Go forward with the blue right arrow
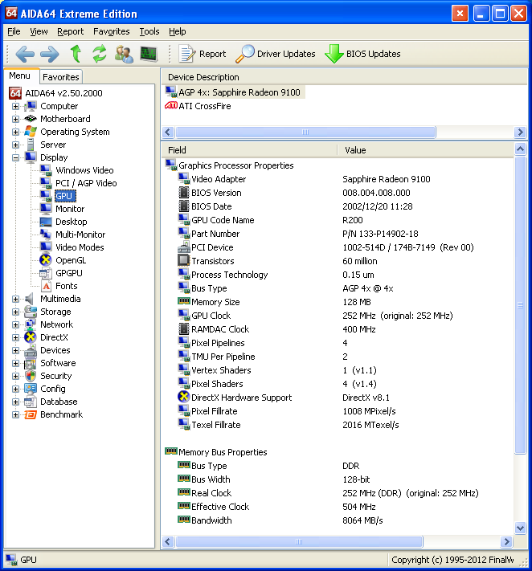The height and width of the screenshot is (571, 532). coord(50,54)
